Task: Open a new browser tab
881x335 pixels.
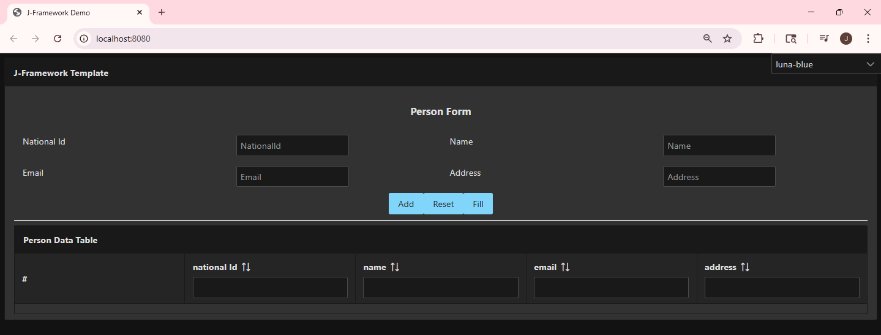Action: pos(162,13)
